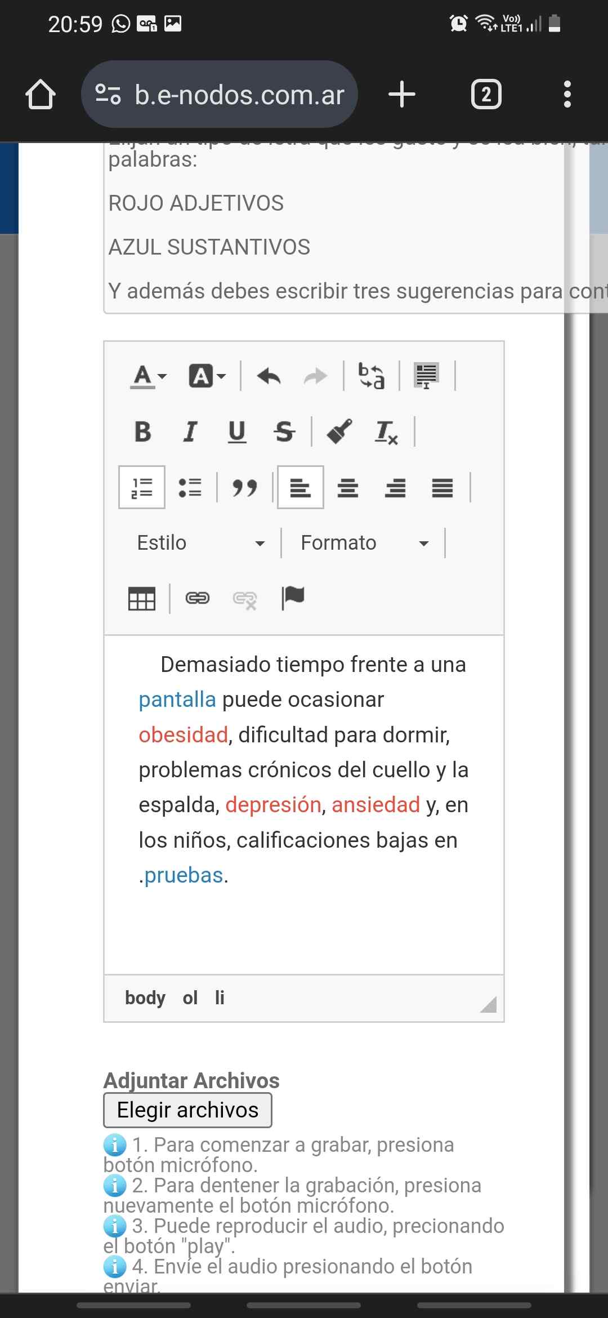The image size is (608, 1318).
Task: Open the browser tab switcher
Action: coord(486,94)
